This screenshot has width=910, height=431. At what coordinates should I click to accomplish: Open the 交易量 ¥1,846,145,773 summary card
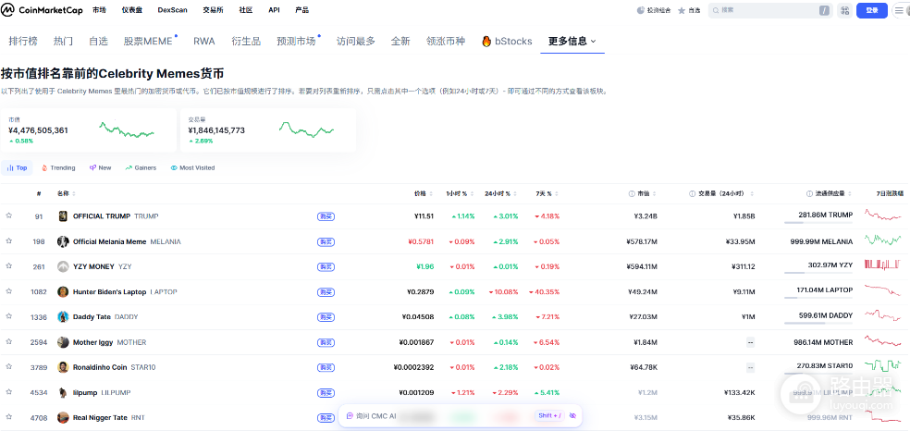pos(268,129)
